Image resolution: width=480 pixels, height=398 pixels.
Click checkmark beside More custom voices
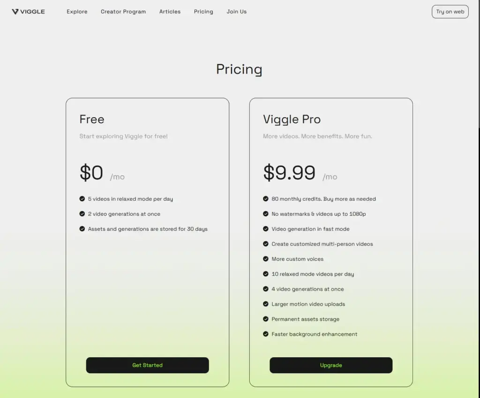point(266,259)
